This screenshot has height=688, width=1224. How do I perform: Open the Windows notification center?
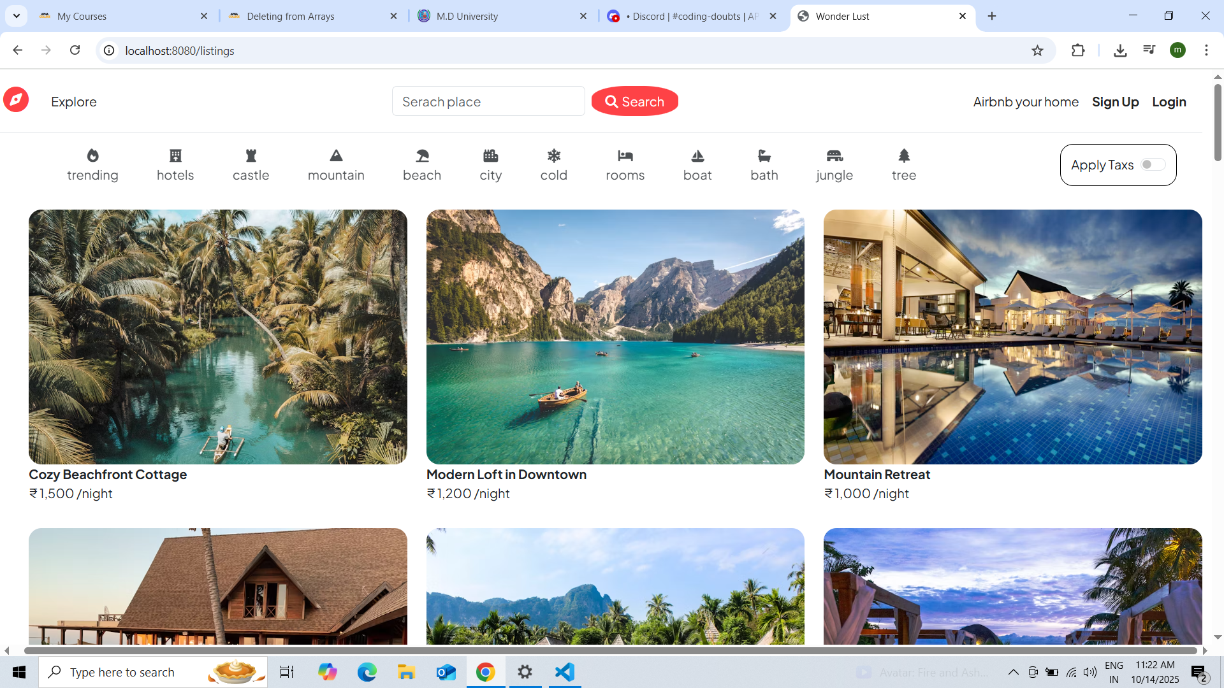(1198, 672)
